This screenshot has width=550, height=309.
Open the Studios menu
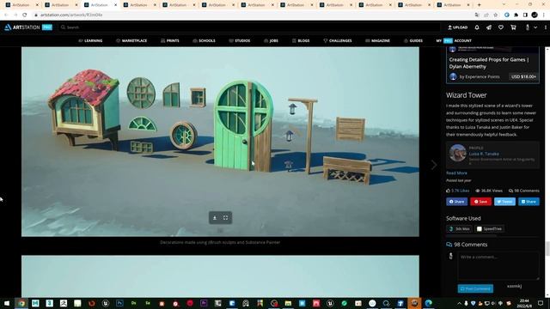[x=240, y=40]
